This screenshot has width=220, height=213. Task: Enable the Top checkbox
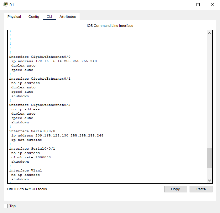tap(6, 206)
